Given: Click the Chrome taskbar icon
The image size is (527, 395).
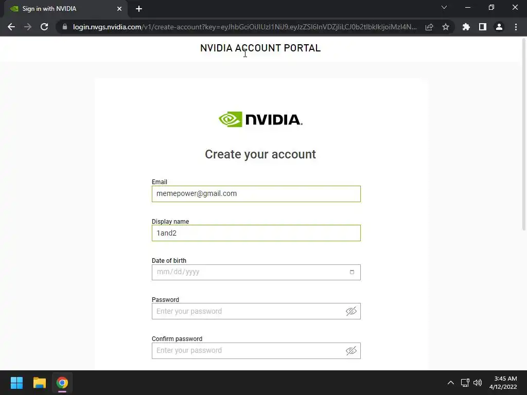Looking at the screenshot, I should (x=62, y=383).
